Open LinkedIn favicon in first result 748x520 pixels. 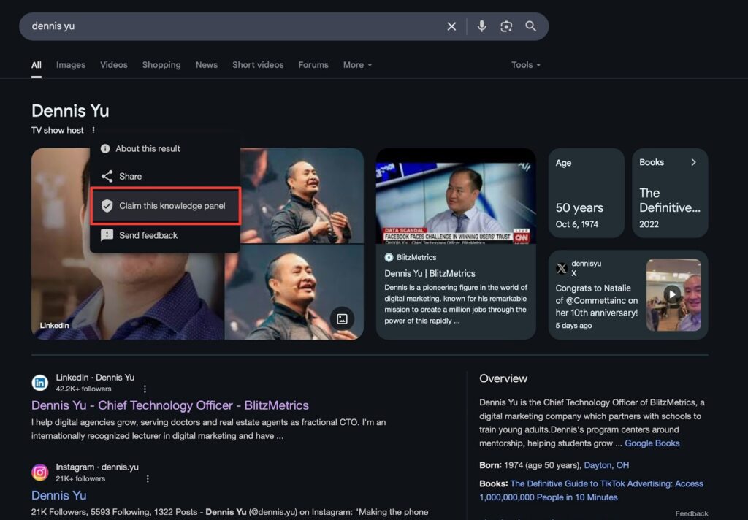40,383
